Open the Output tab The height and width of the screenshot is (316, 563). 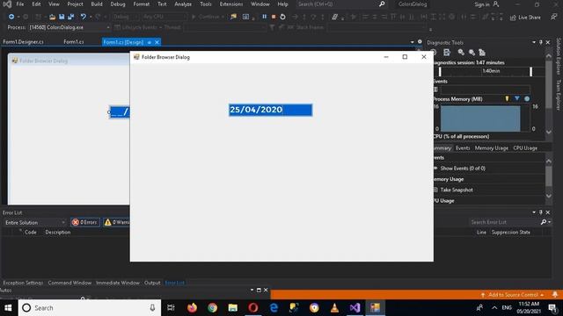click(x=152, y=283)
